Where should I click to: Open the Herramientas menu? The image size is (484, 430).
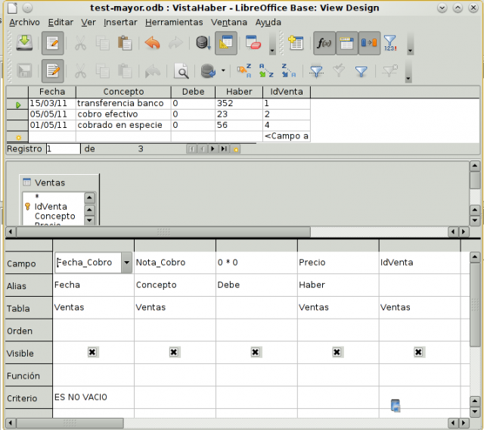pos(174,22)
